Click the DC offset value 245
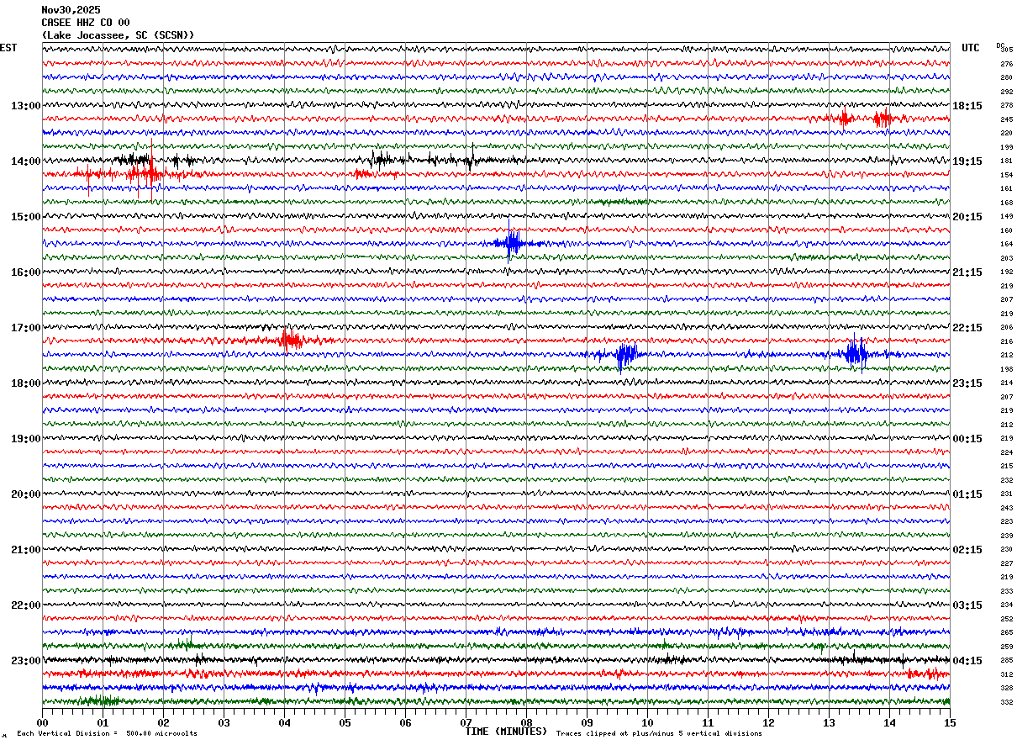 (1006, 119)
